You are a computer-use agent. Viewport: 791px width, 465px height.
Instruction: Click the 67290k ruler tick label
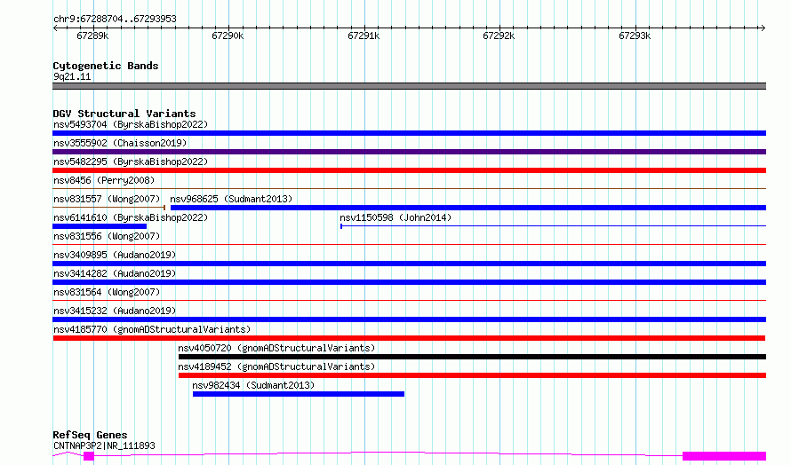tap(228, 35)
